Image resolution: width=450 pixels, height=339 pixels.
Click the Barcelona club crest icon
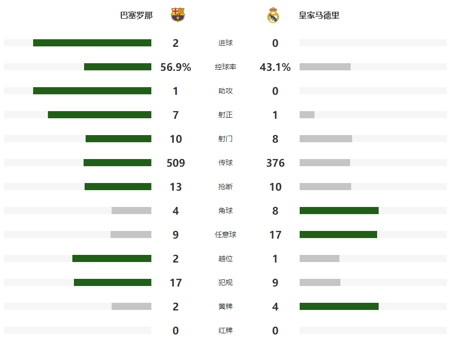(x=178, y=15)
